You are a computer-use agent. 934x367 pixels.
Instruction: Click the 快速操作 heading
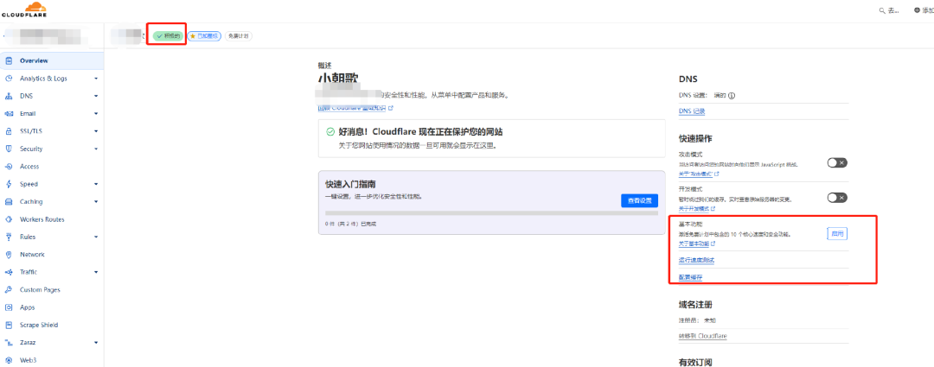[695, 138]
